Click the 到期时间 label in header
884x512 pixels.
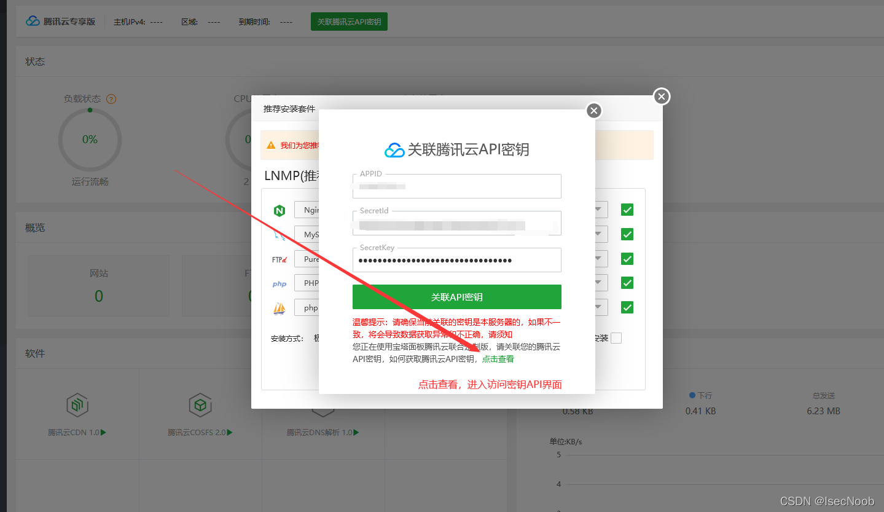[x=254, y=22]
